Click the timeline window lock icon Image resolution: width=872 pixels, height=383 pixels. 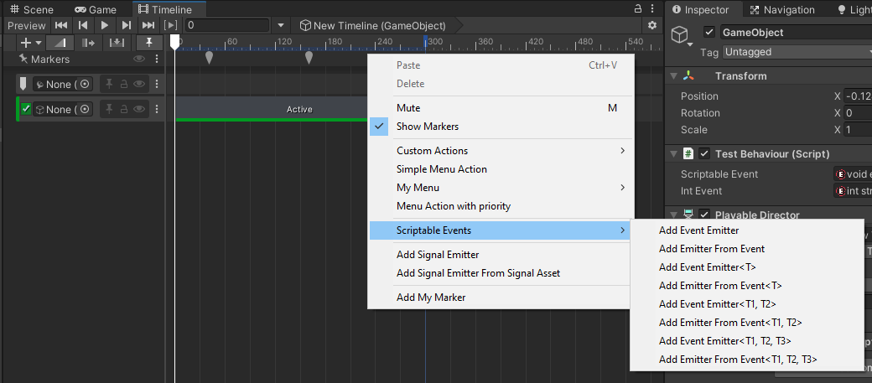coord(638,9)
